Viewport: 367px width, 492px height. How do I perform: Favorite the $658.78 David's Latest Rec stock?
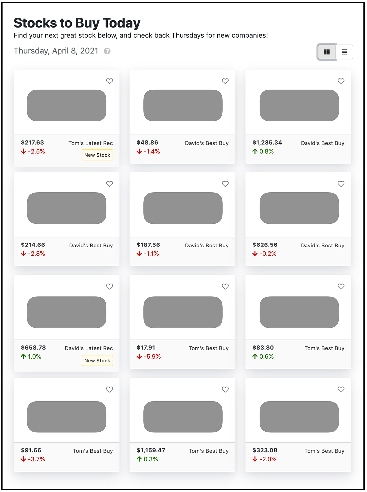109,286
